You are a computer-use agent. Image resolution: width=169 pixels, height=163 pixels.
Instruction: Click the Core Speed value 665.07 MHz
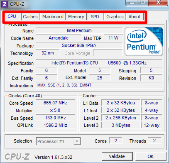coord(55,103)
